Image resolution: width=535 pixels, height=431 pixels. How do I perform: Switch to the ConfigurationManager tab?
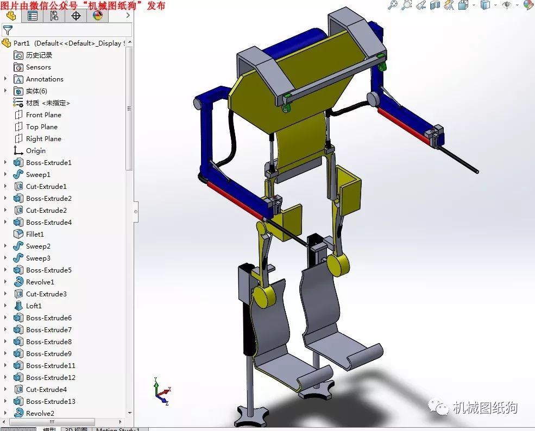(x=54, y=16)
